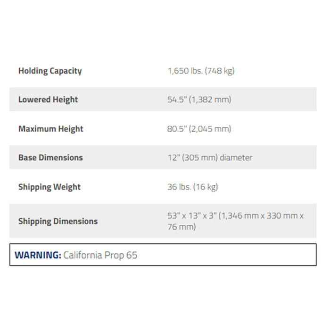The image size is (330, 330).
Task: Click the (1,382 mm) lowered height text
Action: coord(210,99)
